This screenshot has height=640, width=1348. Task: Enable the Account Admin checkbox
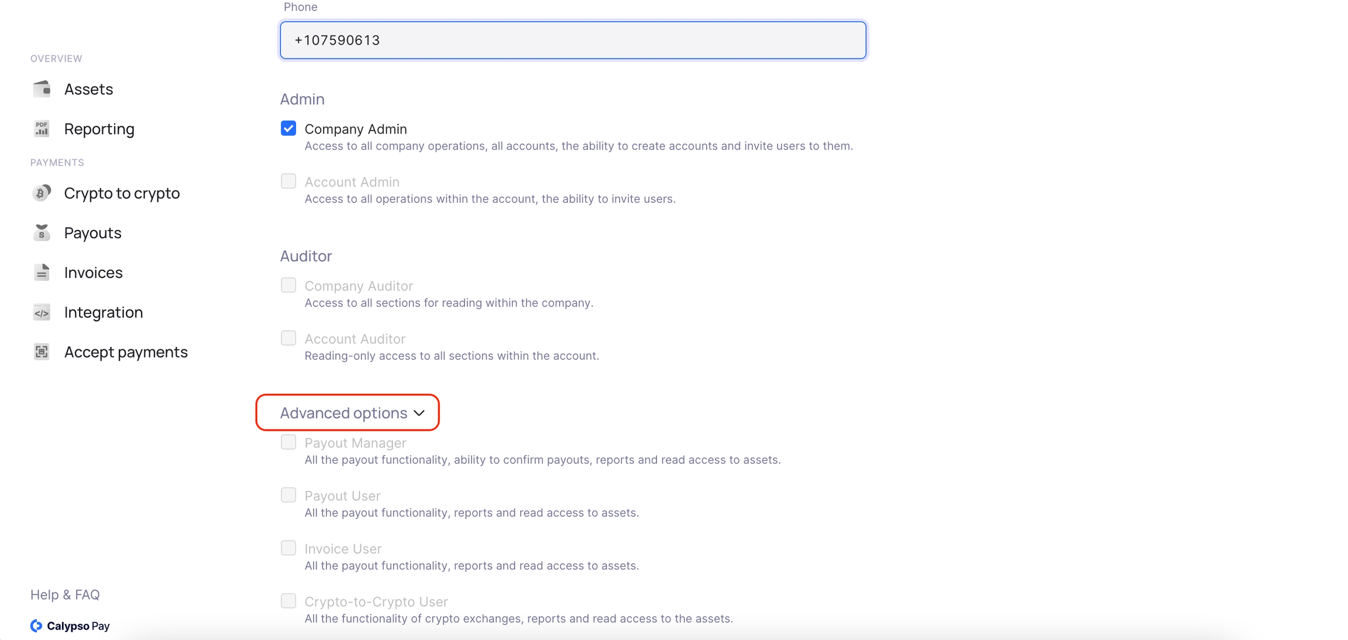(x=288, y=181)
